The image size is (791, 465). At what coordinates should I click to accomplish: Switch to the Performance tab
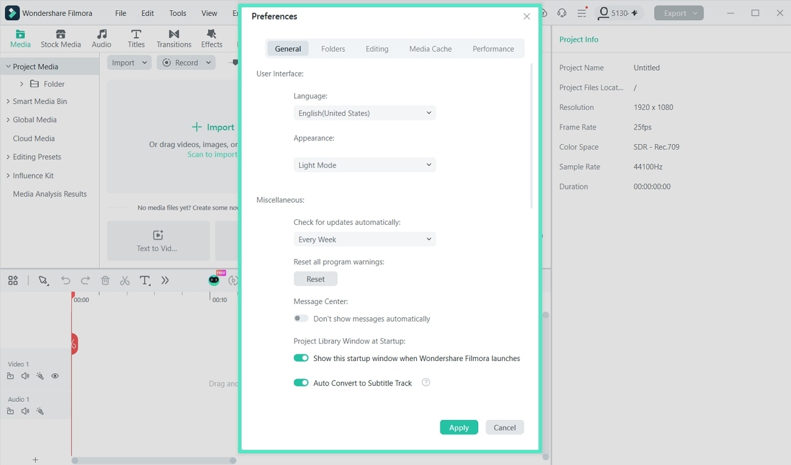[493, 49]
